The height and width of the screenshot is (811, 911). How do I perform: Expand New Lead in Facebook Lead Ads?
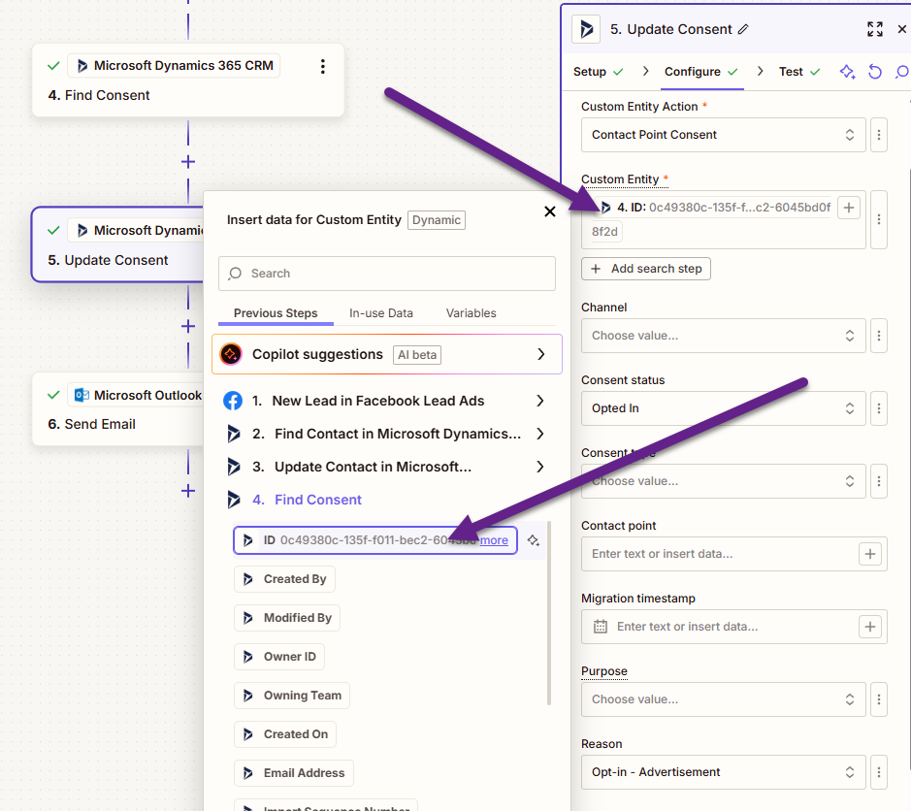(x=540, y=401)
